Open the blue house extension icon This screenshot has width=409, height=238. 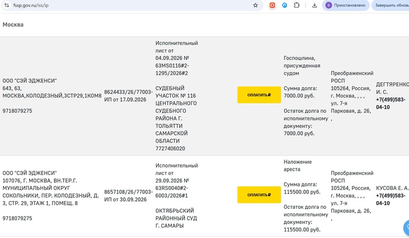pos(285,5)
